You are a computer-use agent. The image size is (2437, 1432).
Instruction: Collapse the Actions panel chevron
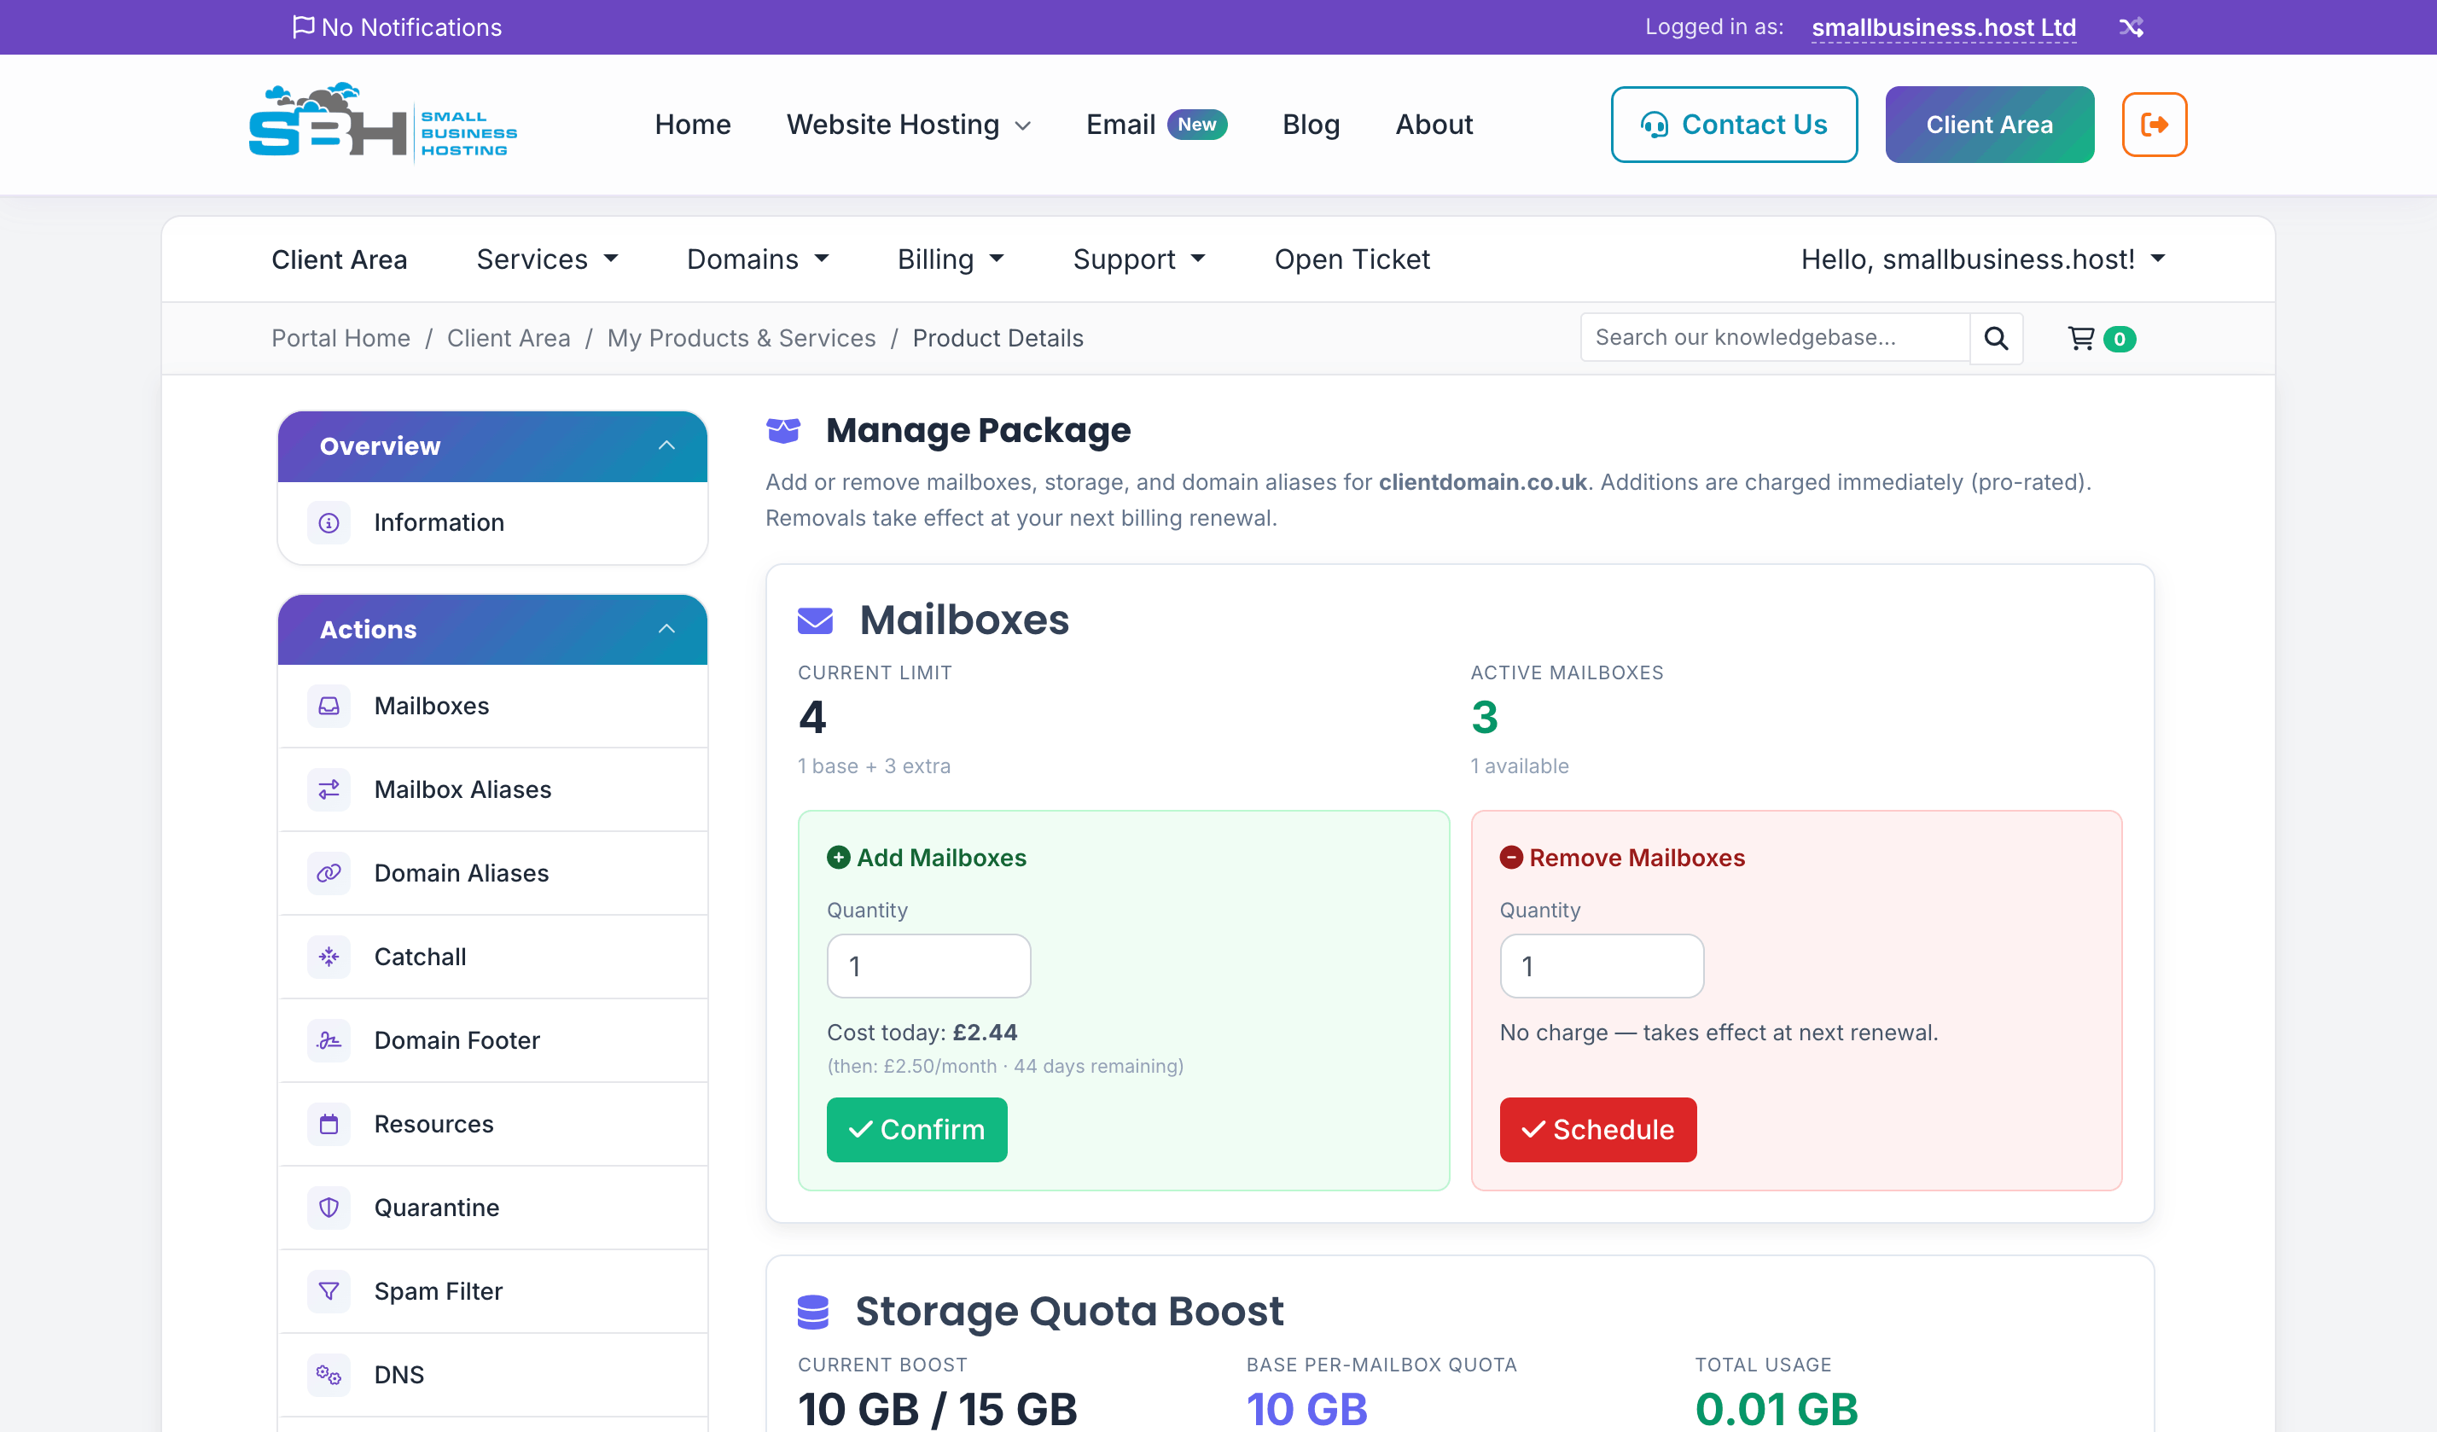click(666, 630)
